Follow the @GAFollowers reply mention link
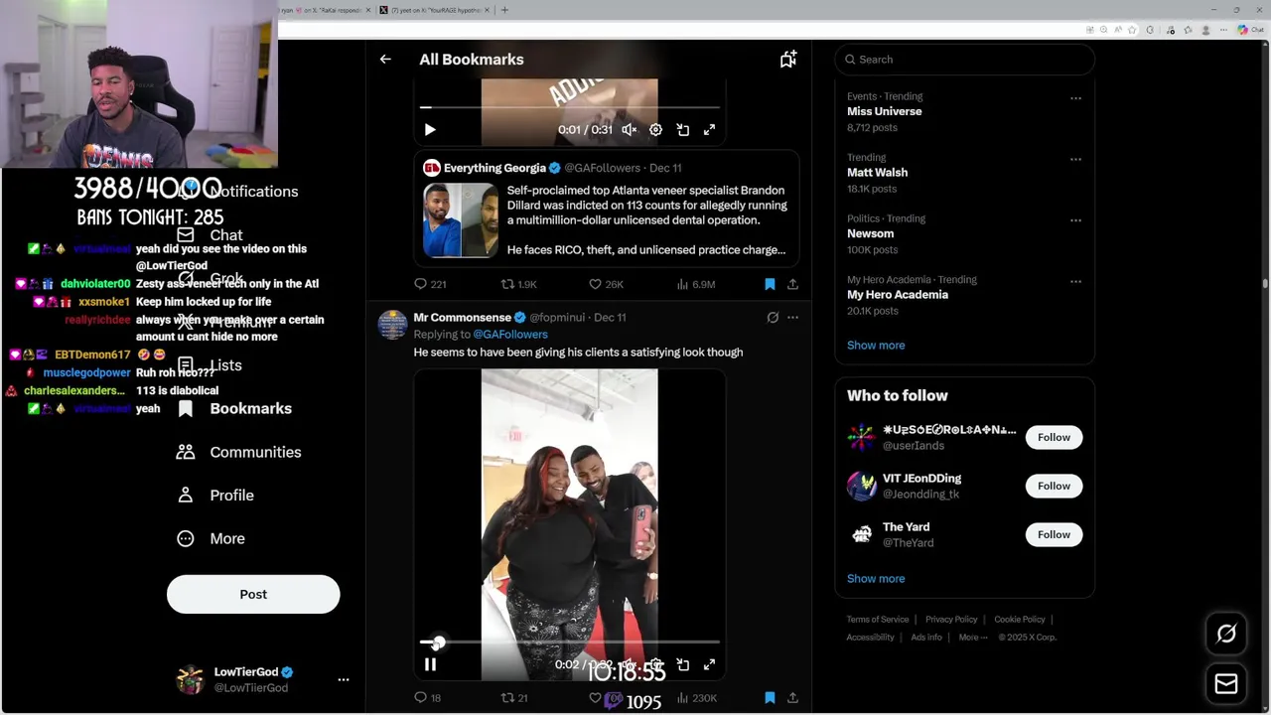 (510, 335)
